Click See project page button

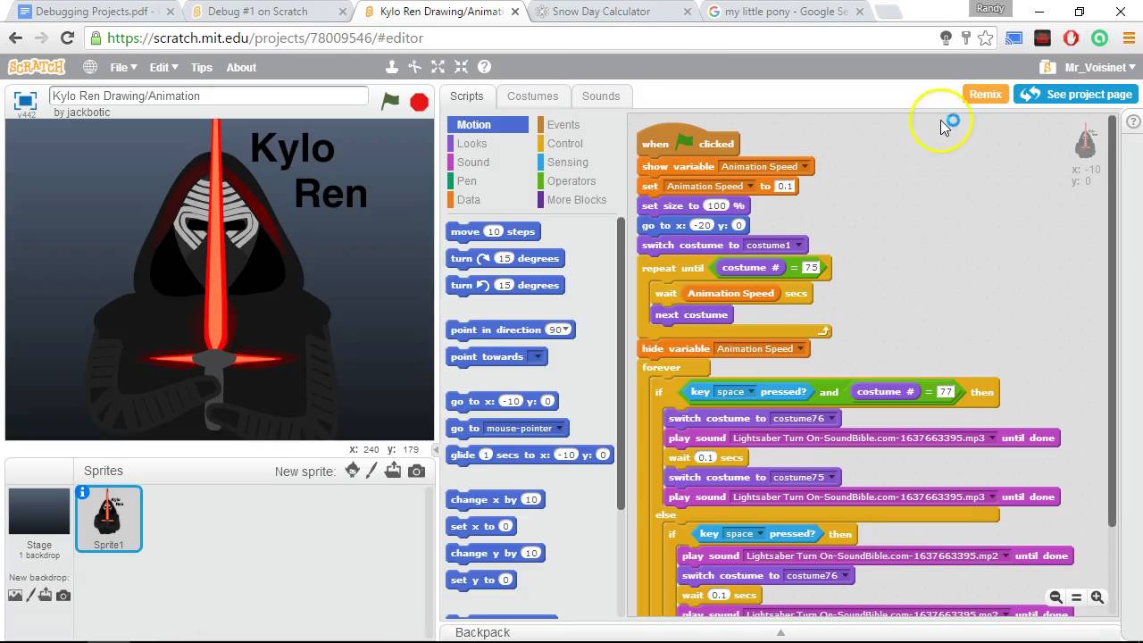(x=1075, y=94)
